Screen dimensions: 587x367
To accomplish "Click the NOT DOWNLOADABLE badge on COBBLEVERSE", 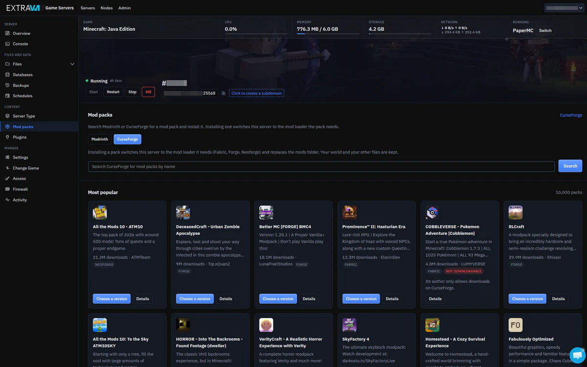I will coord(463,271).
